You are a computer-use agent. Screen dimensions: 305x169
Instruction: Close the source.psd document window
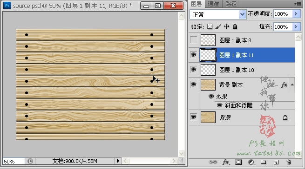[x=173, y=6]
